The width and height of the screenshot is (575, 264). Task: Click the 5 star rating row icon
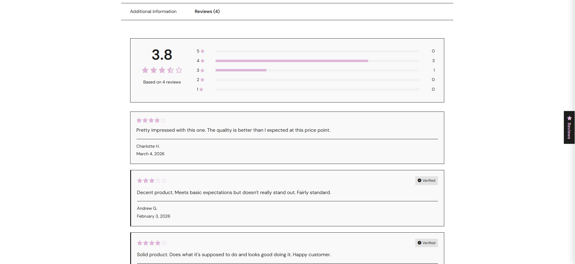click(202, 51)
